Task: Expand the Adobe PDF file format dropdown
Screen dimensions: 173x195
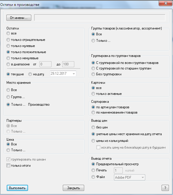Action: [x=143, y=177]
